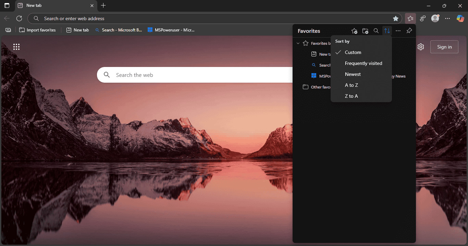The image size is (468, 246).
Task: Open the browser settings ellipsis menu
Action: 447,18
